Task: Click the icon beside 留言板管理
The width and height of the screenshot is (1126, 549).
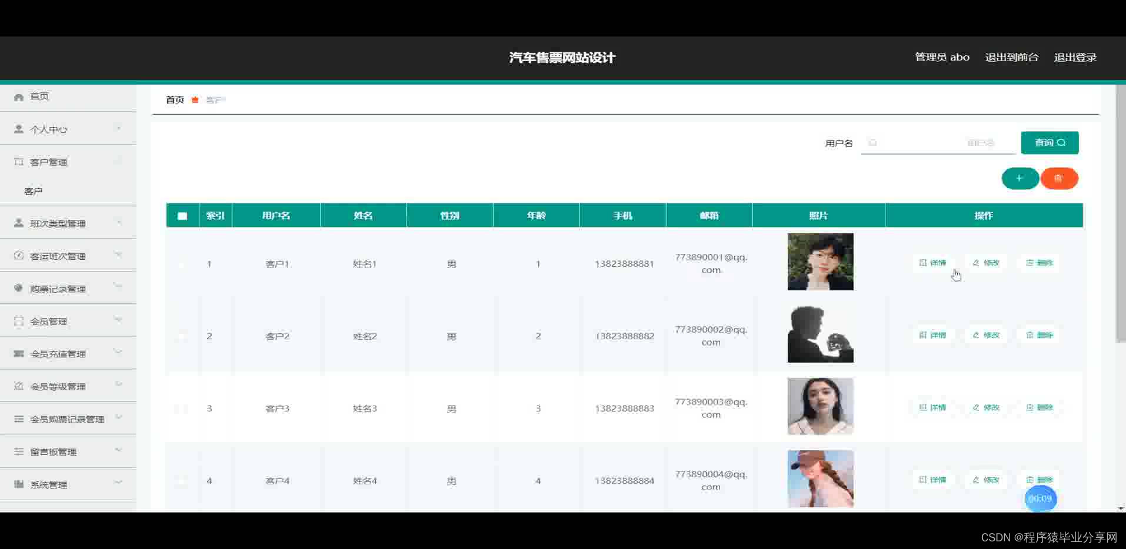Action: 19,451
